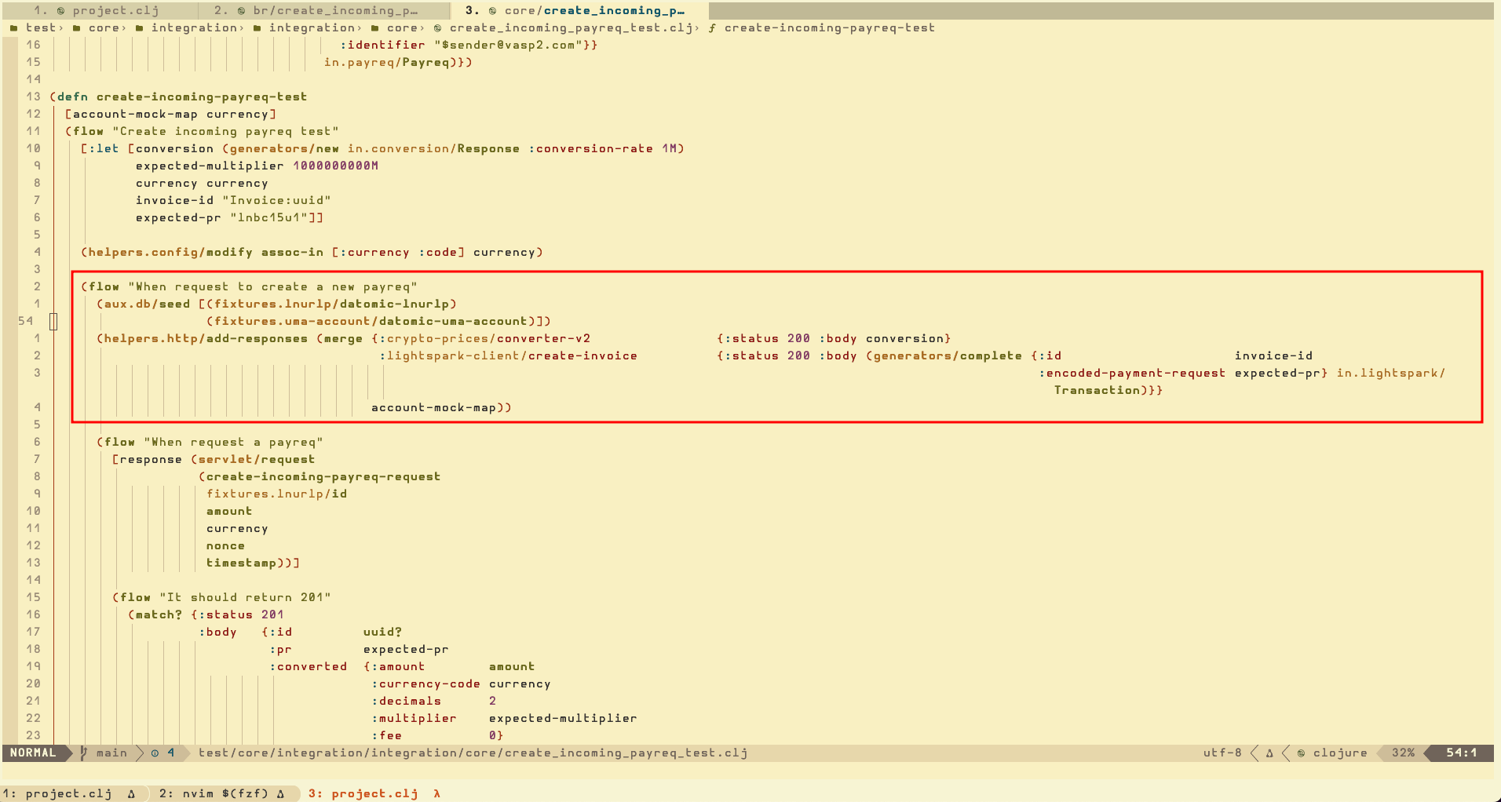Image resolution: width=1501 pixels, height=802 pixels.
Task: Click 'helpers.config/modify' function call
Action: click(x=170, y=253)
